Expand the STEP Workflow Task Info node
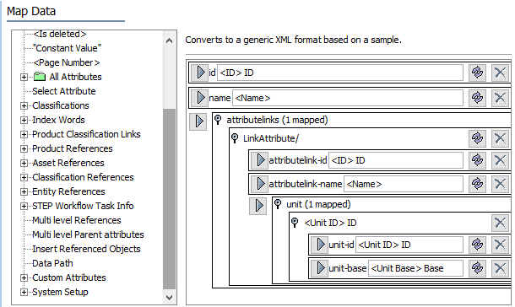Screen dimensions: 515x307 point(24,206)
